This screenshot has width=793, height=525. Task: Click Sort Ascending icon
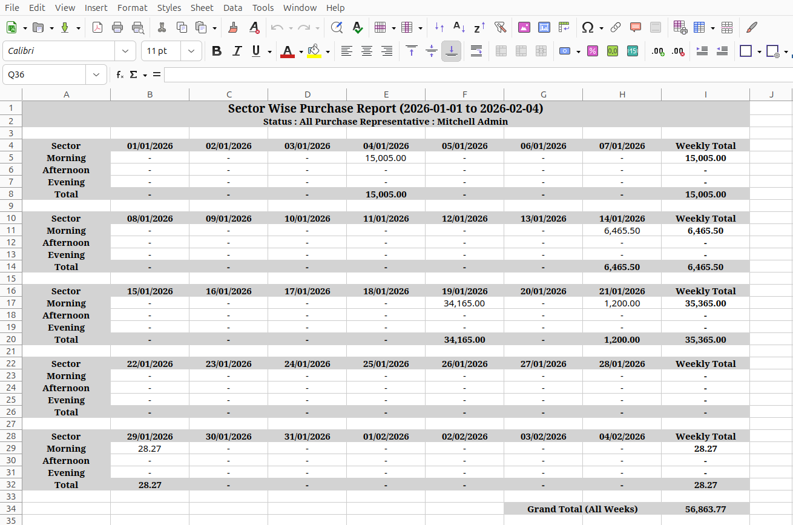click(x=459, y=27)
